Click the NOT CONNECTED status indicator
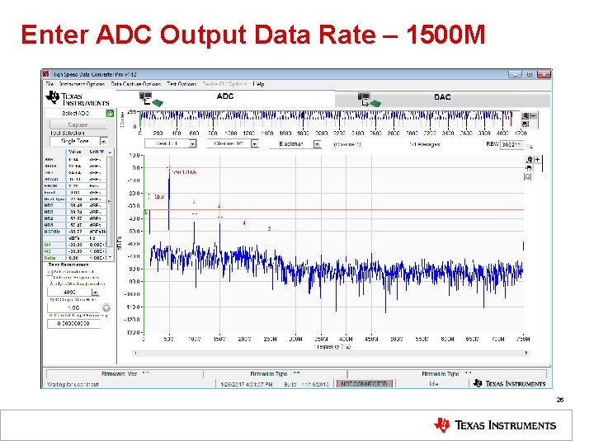 pyautogui.click(x=364, y=384)
